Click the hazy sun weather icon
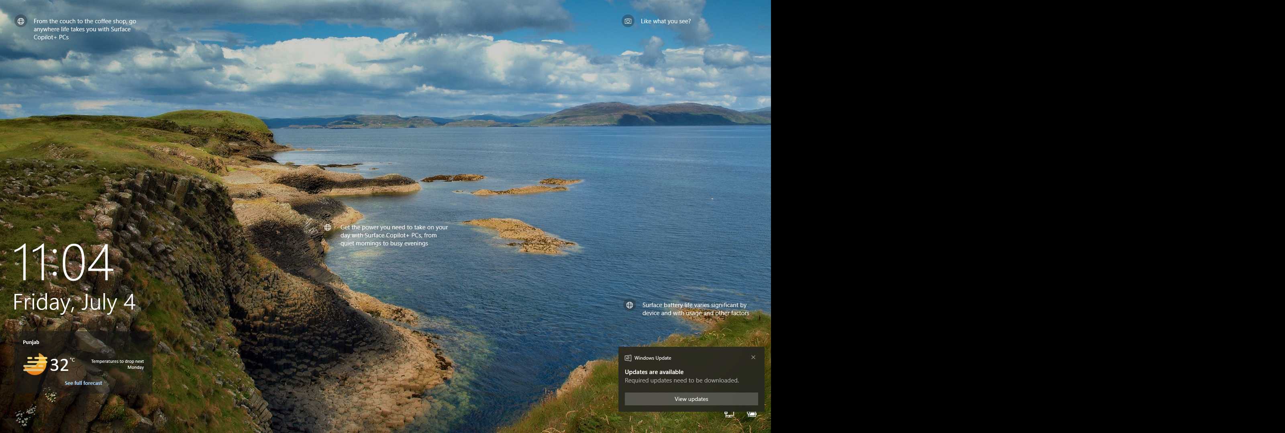The width and height of the screenshot is (1285, 433). click(35, 364)
